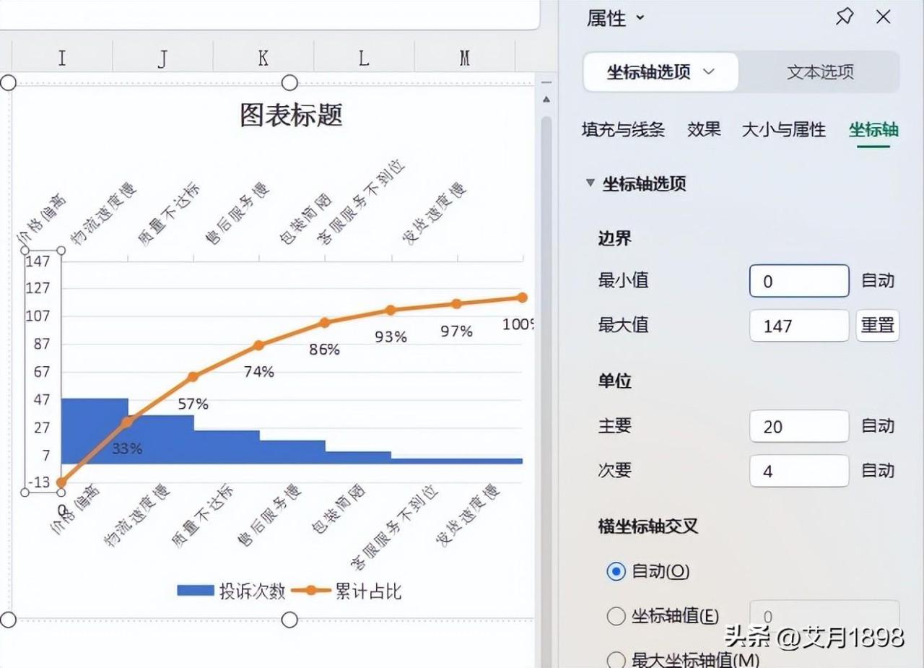The width and height of the screenshot is (924, 668).
Task: Click the chart's bottom-center resize handle
Action: (289, 620)
